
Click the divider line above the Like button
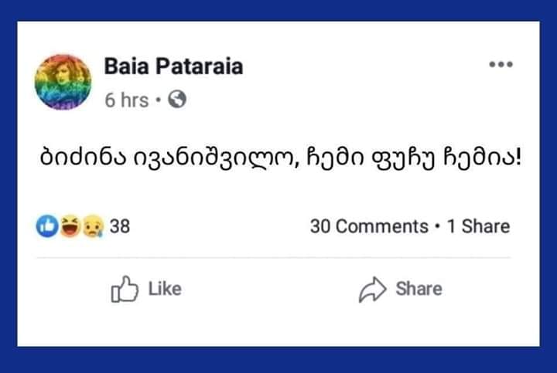(278, 258)
